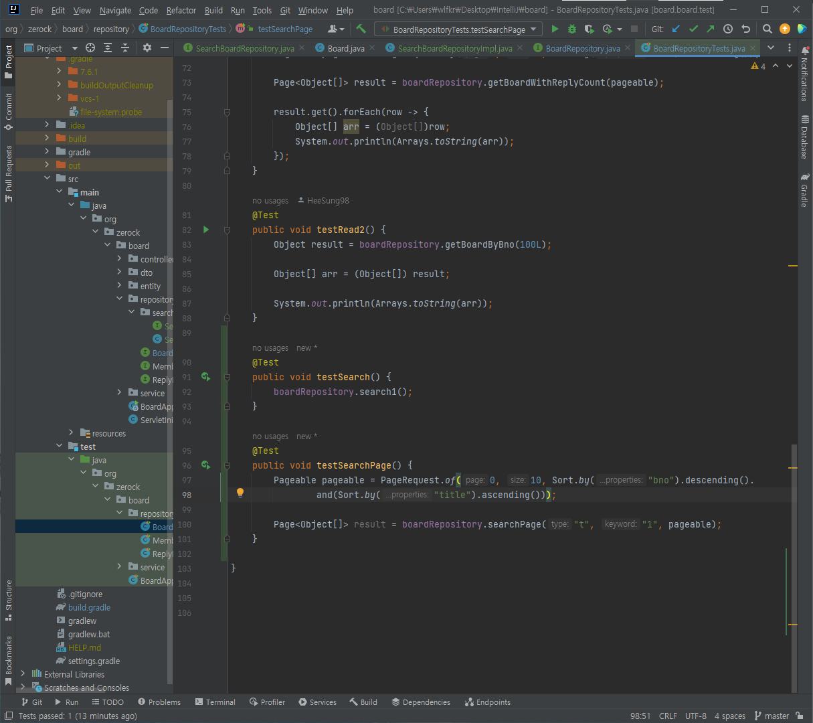Toggle the Gradle side panel
The image size is (813, 723).
pos(804,190)
